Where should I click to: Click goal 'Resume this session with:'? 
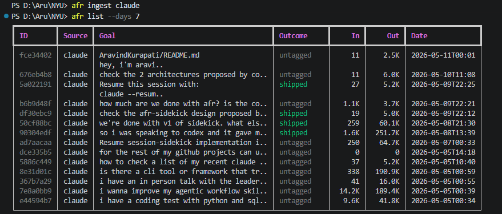tap(149, 84)
